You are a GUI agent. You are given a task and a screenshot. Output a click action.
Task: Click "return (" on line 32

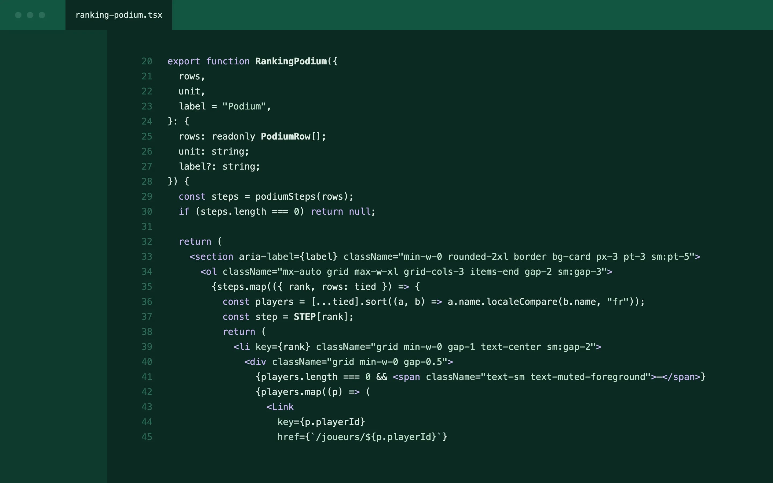coord(200,241)
